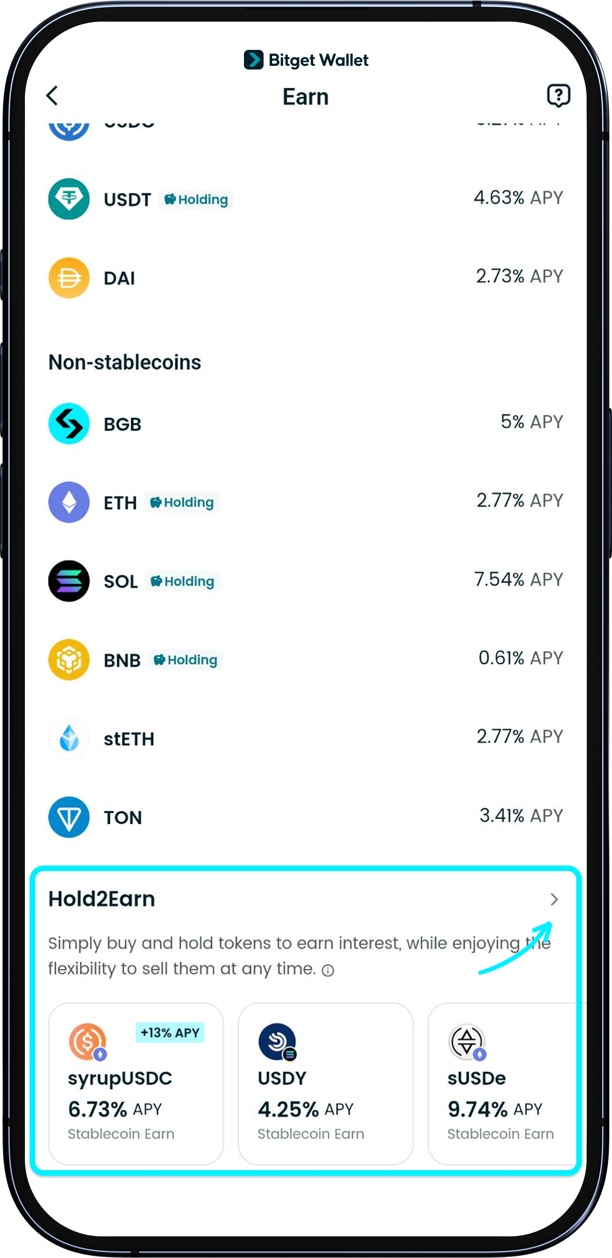Click the SOL token icon

pos(69,581)
